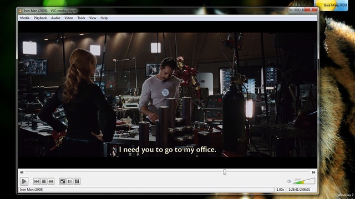Click the seek bar position handle
Screen dimensions: 355x199
(x=225, y=172)
